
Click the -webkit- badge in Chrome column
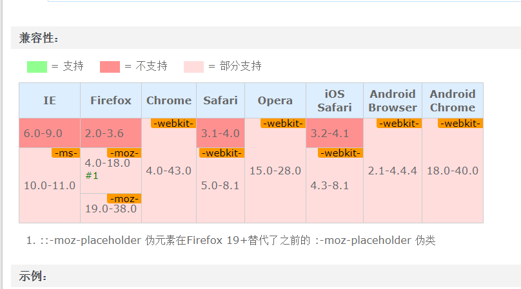point(173,124)
